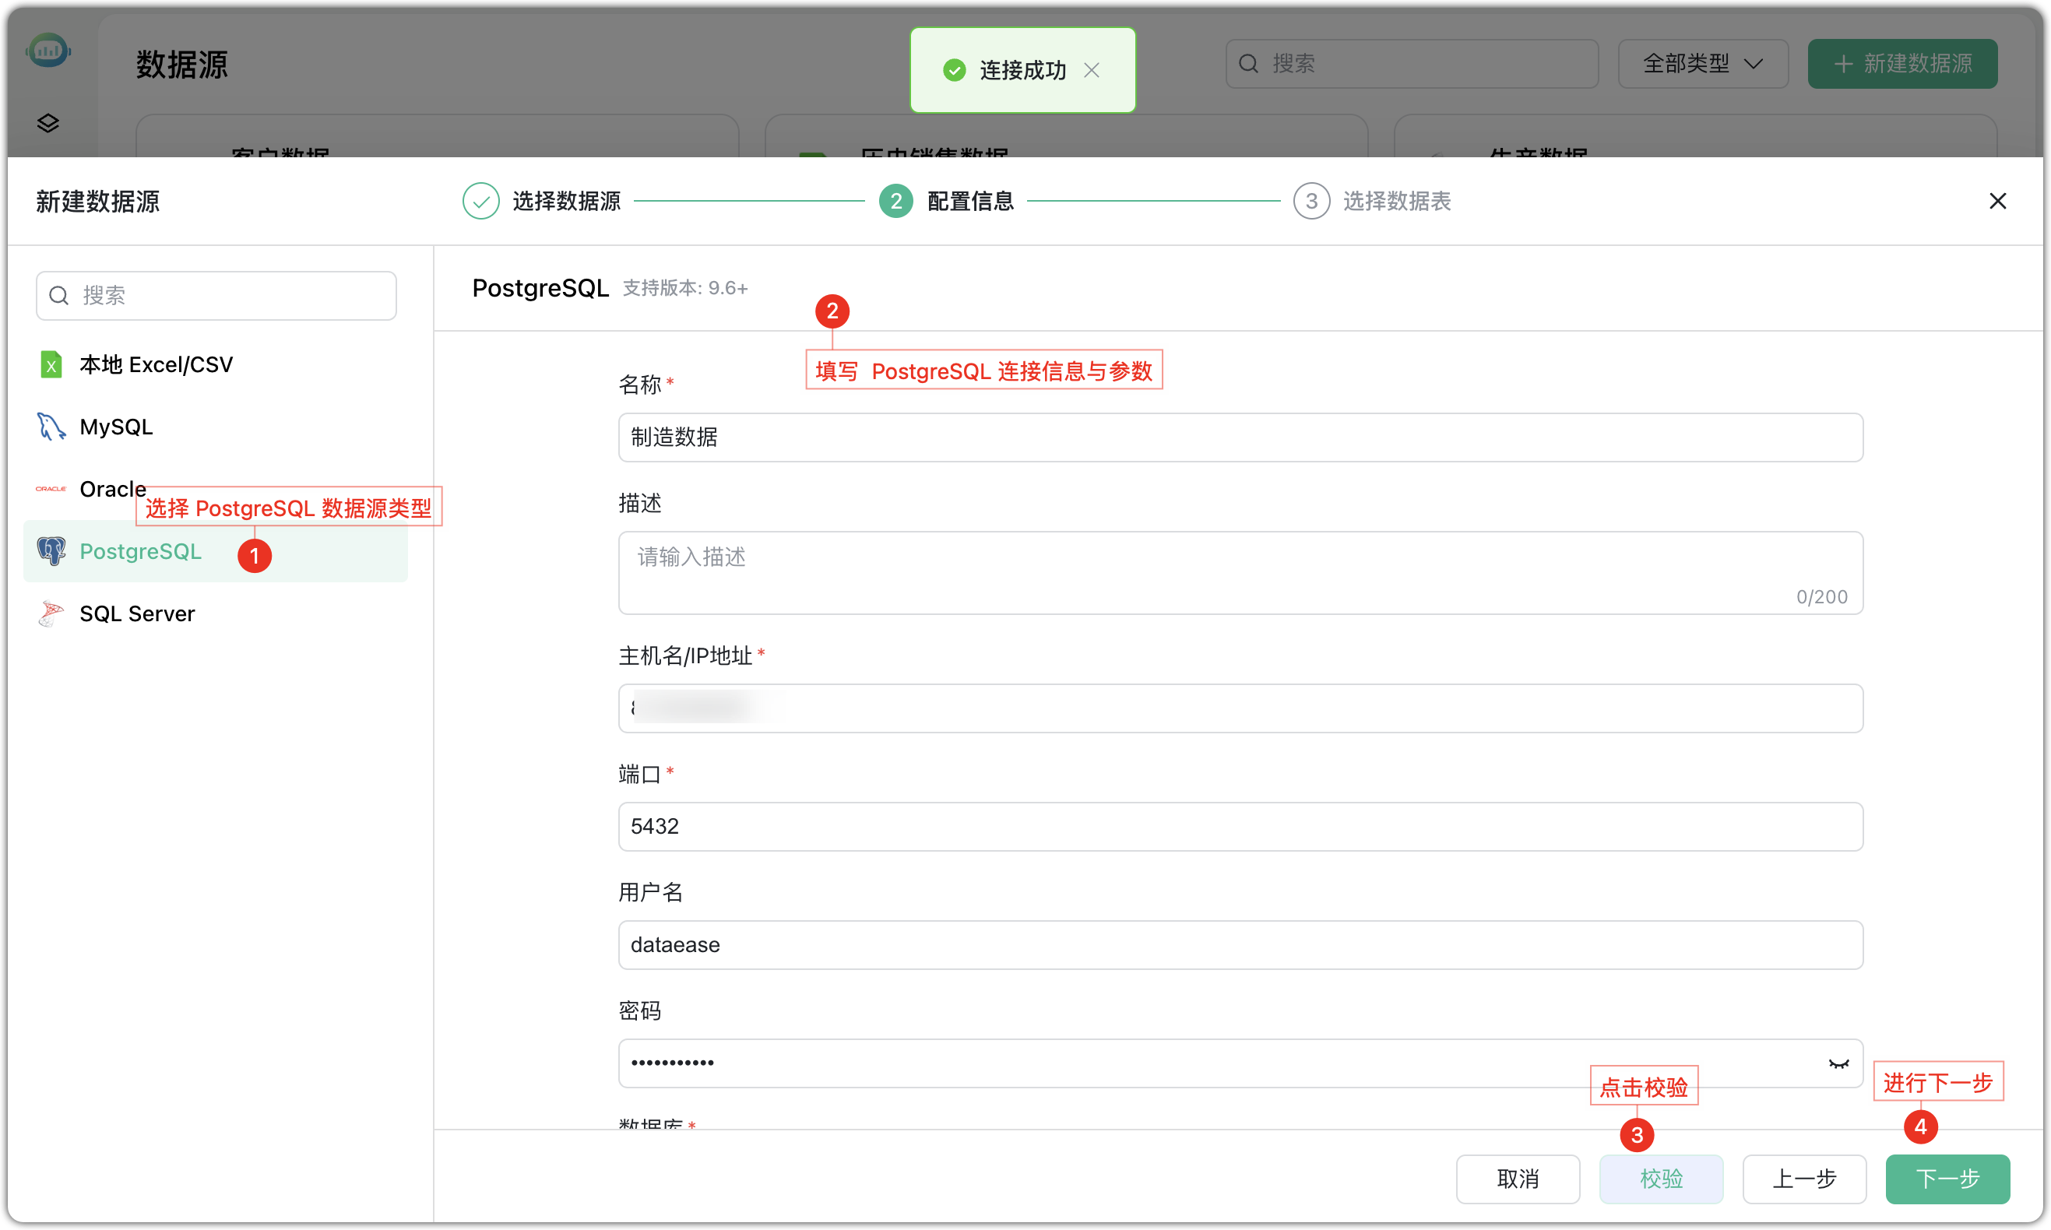This screenshot has width=2051, height=1230.
Task: Select the MySQL data source icon
Action: (x=51, y=426)
